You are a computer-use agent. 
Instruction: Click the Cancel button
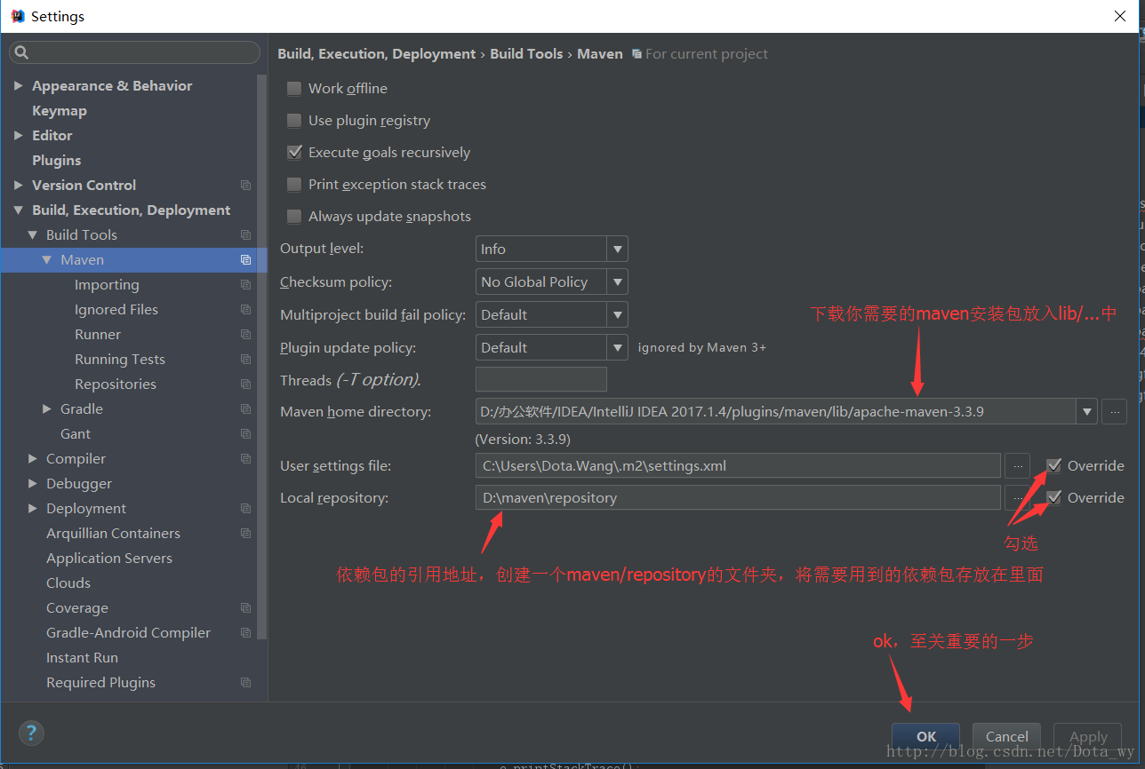coord(1007,736)
